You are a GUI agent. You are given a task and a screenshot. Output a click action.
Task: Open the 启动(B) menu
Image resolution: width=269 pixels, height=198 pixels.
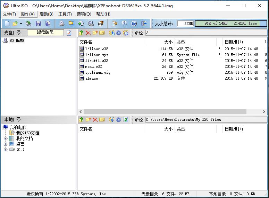coord(46,14)
